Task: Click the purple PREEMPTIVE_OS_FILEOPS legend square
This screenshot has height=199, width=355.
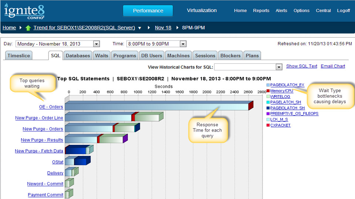Action: pos(268,114)
